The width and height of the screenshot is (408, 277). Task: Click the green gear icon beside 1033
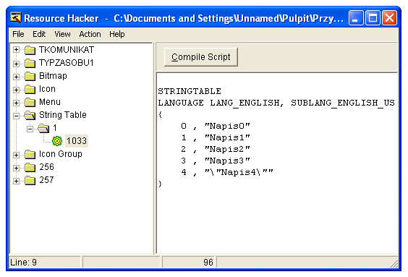coord(57,141)
